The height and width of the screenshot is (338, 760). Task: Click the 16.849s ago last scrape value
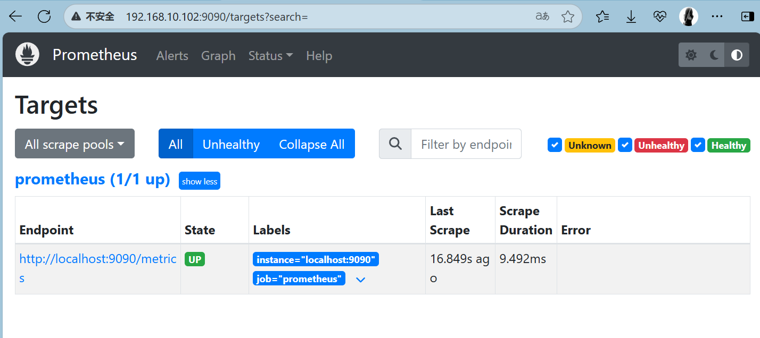(x=460, y=268)
